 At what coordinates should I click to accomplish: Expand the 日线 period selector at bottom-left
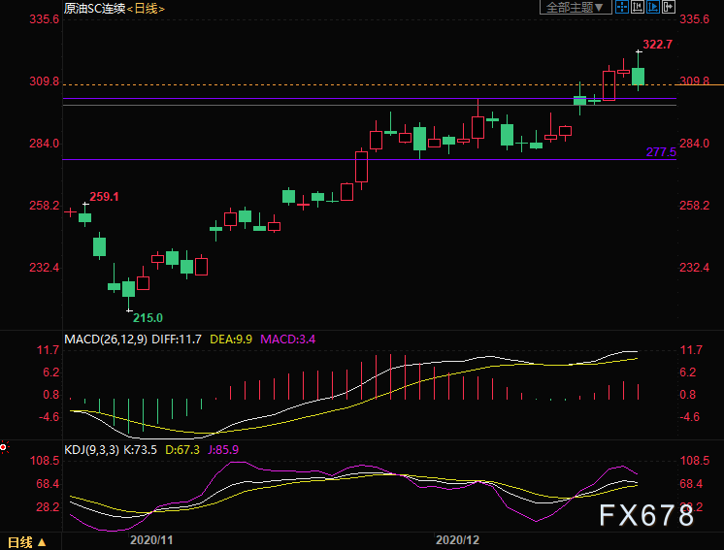[26, 541]
